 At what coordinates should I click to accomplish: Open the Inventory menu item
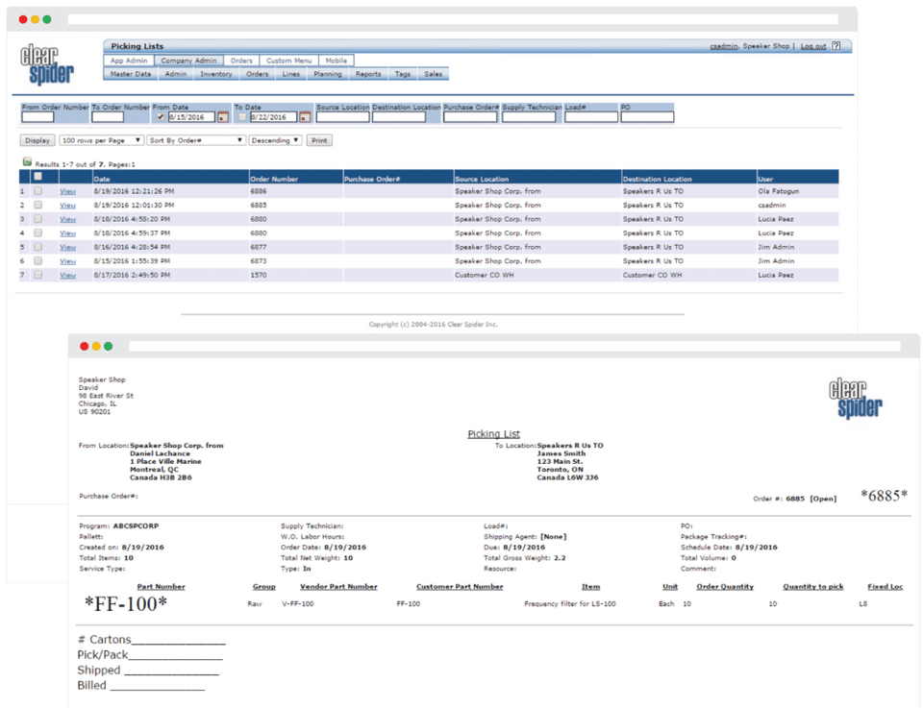216,74
